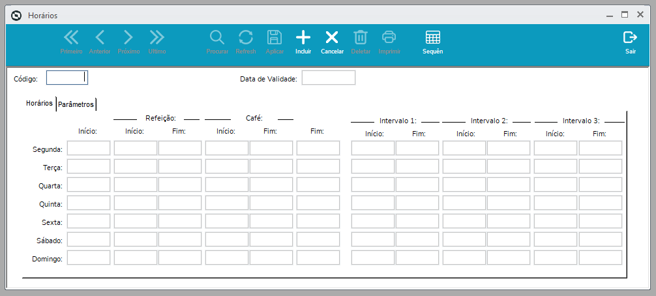
Task: Switch to the Parâmetros tab
Action: click(x=76, y=104)
